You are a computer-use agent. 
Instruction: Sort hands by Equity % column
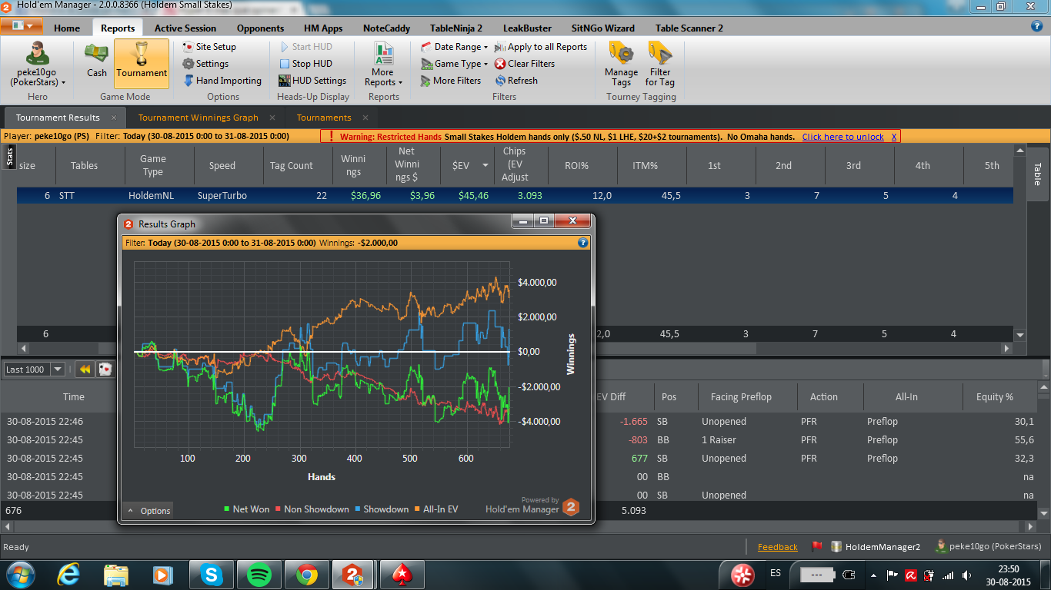tap(995, 397)
